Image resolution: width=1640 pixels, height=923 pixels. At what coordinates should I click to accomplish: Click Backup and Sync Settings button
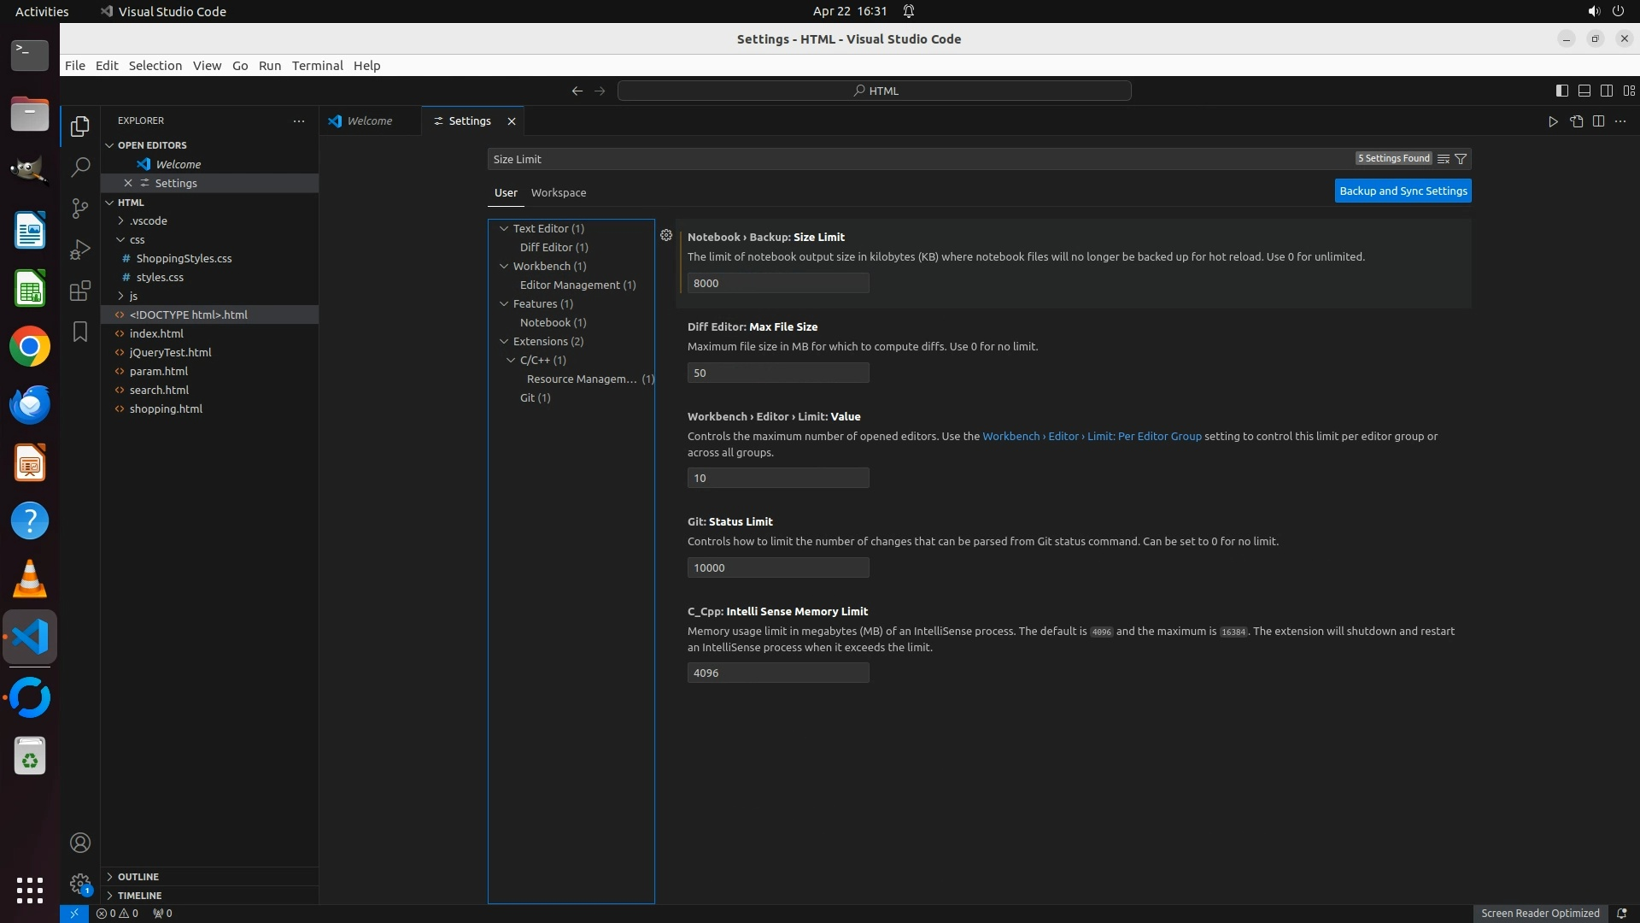[1403, 191]
